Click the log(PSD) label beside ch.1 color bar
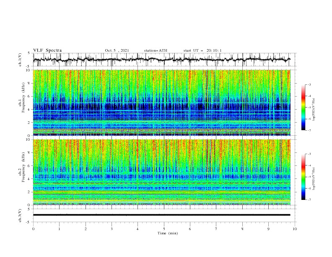This screenshot has height=257, width=332. (314, 110)
